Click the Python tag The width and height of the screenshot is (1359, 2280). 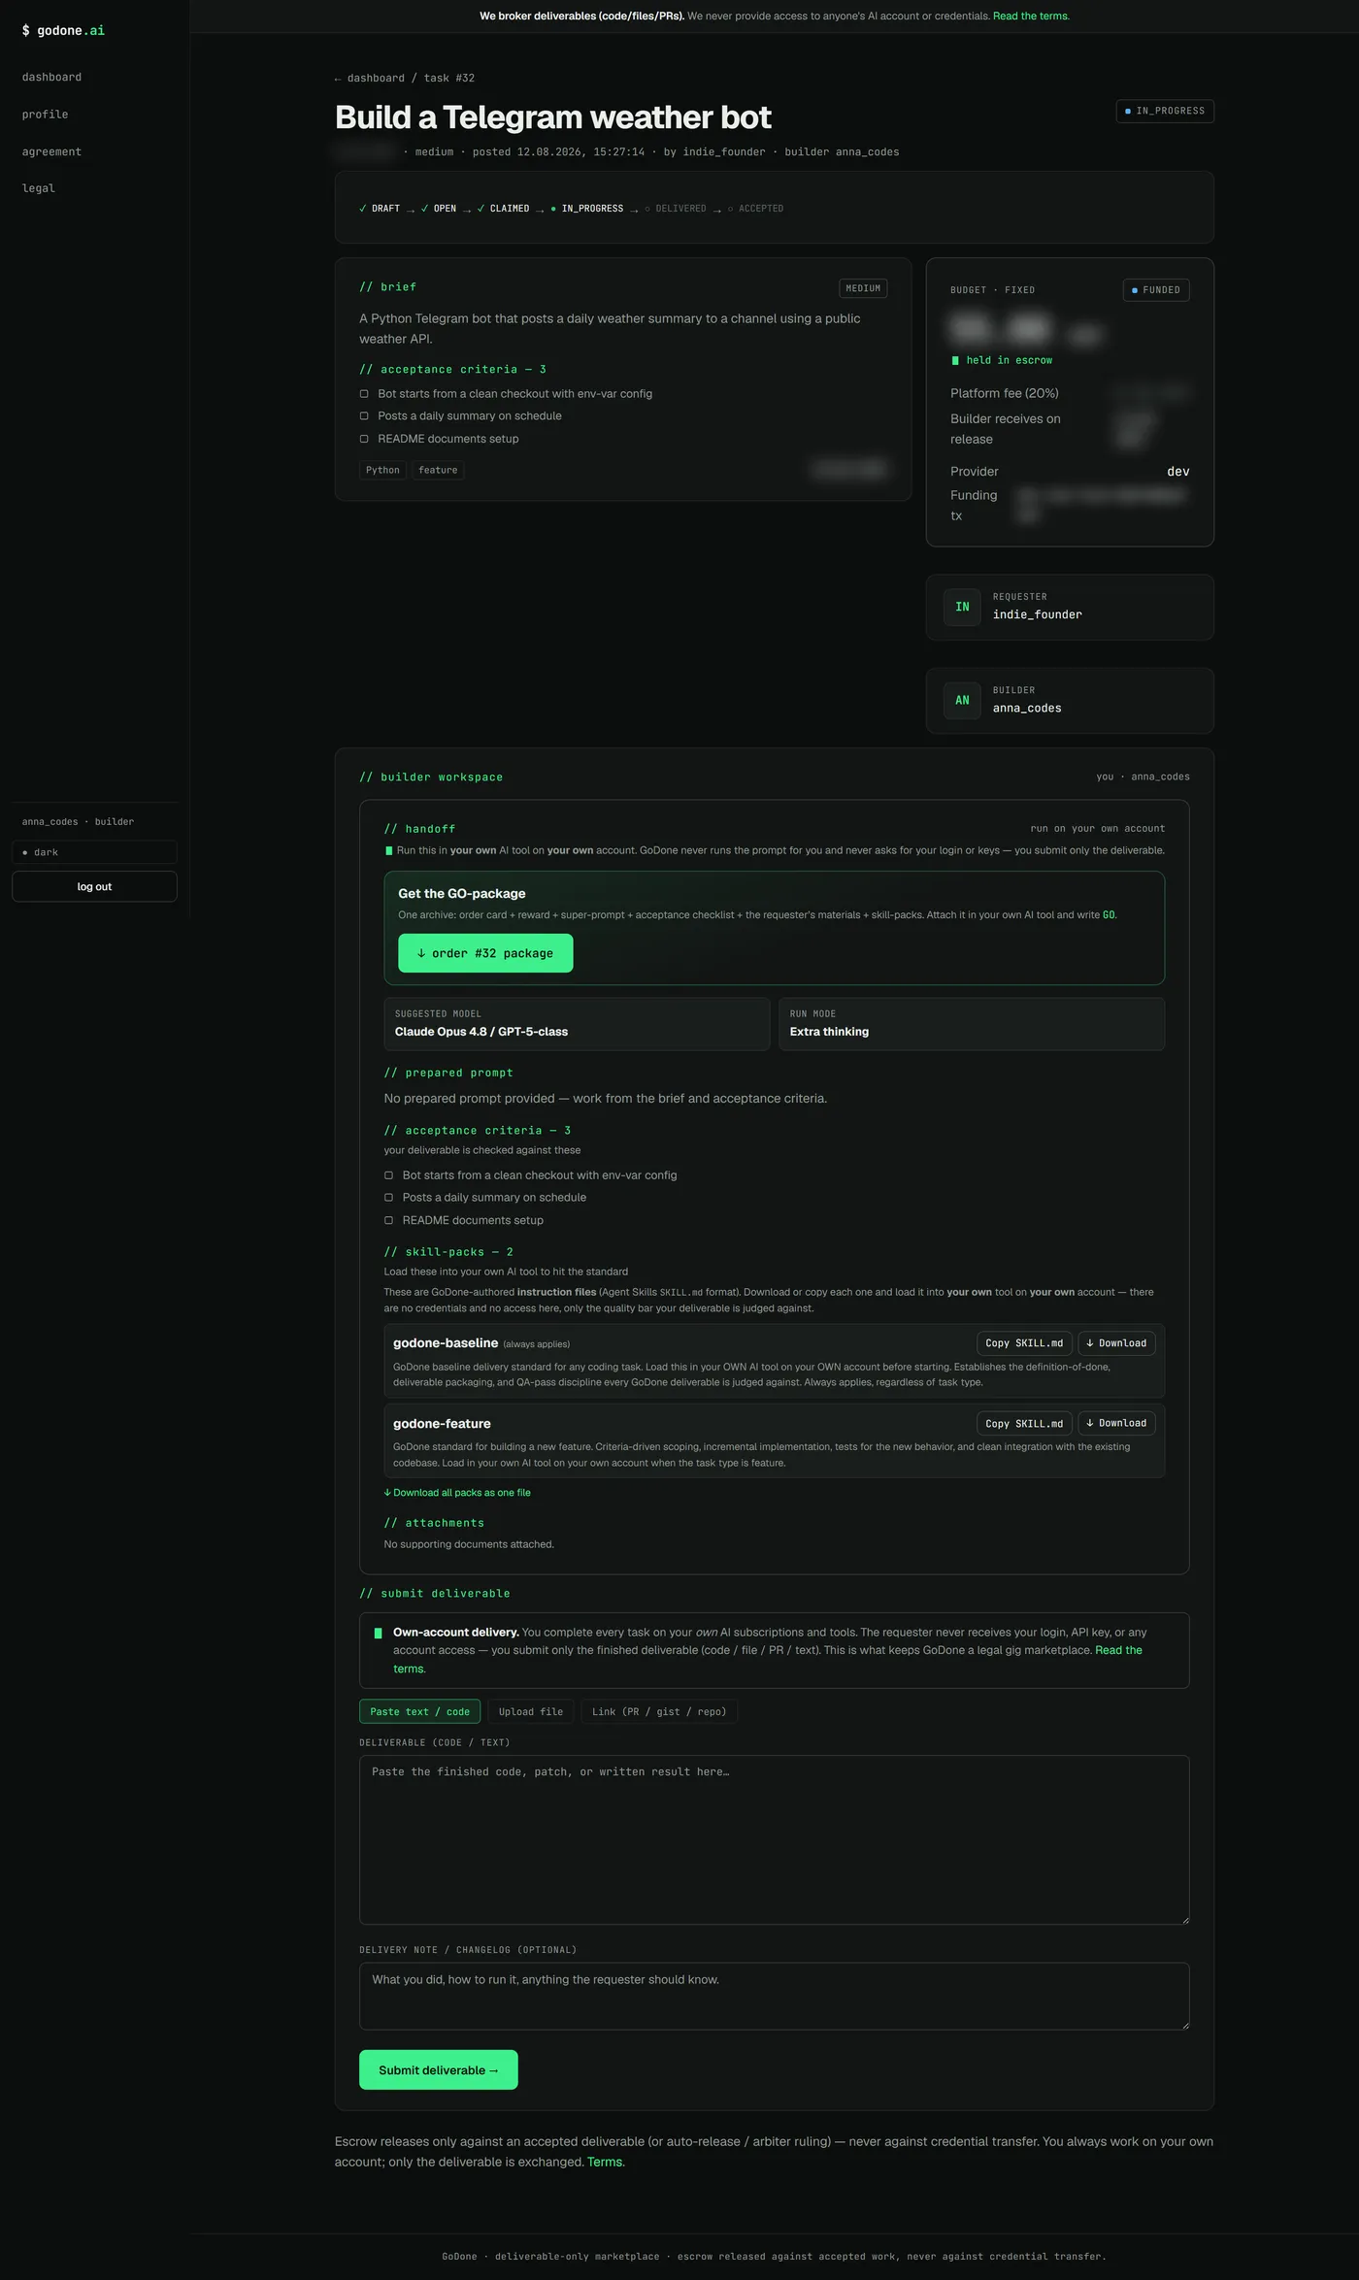[382, 470]
